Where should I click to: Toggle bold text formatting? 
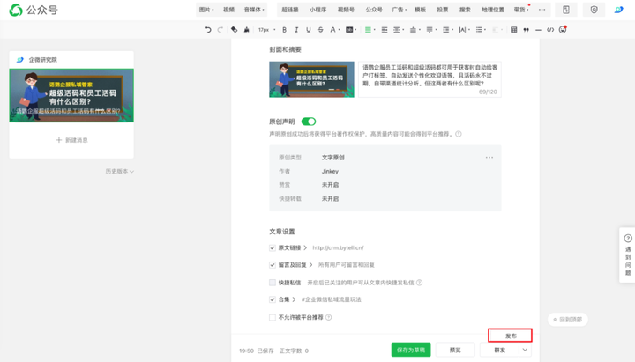(x=284, y=30)
